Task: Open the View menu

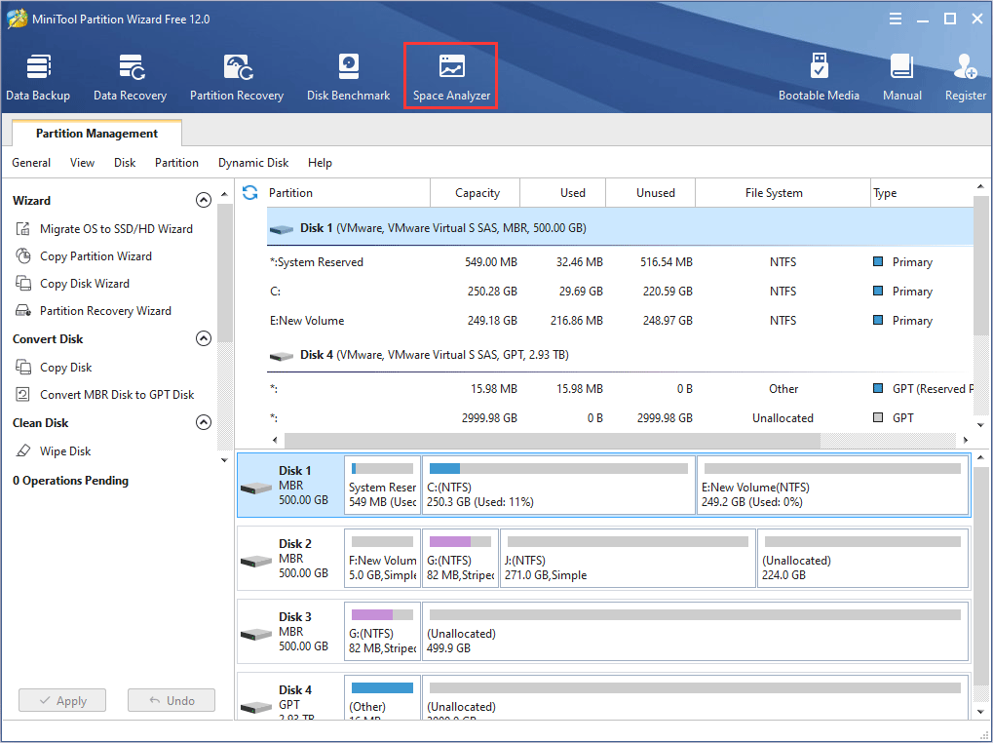Action: [x=82, y=163]
